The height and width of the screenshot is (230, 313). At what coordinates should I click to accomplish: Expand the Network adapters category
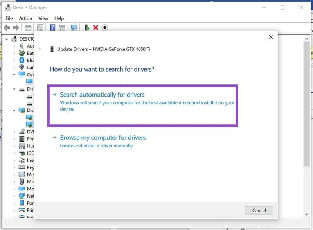click(x=15, y=196)
